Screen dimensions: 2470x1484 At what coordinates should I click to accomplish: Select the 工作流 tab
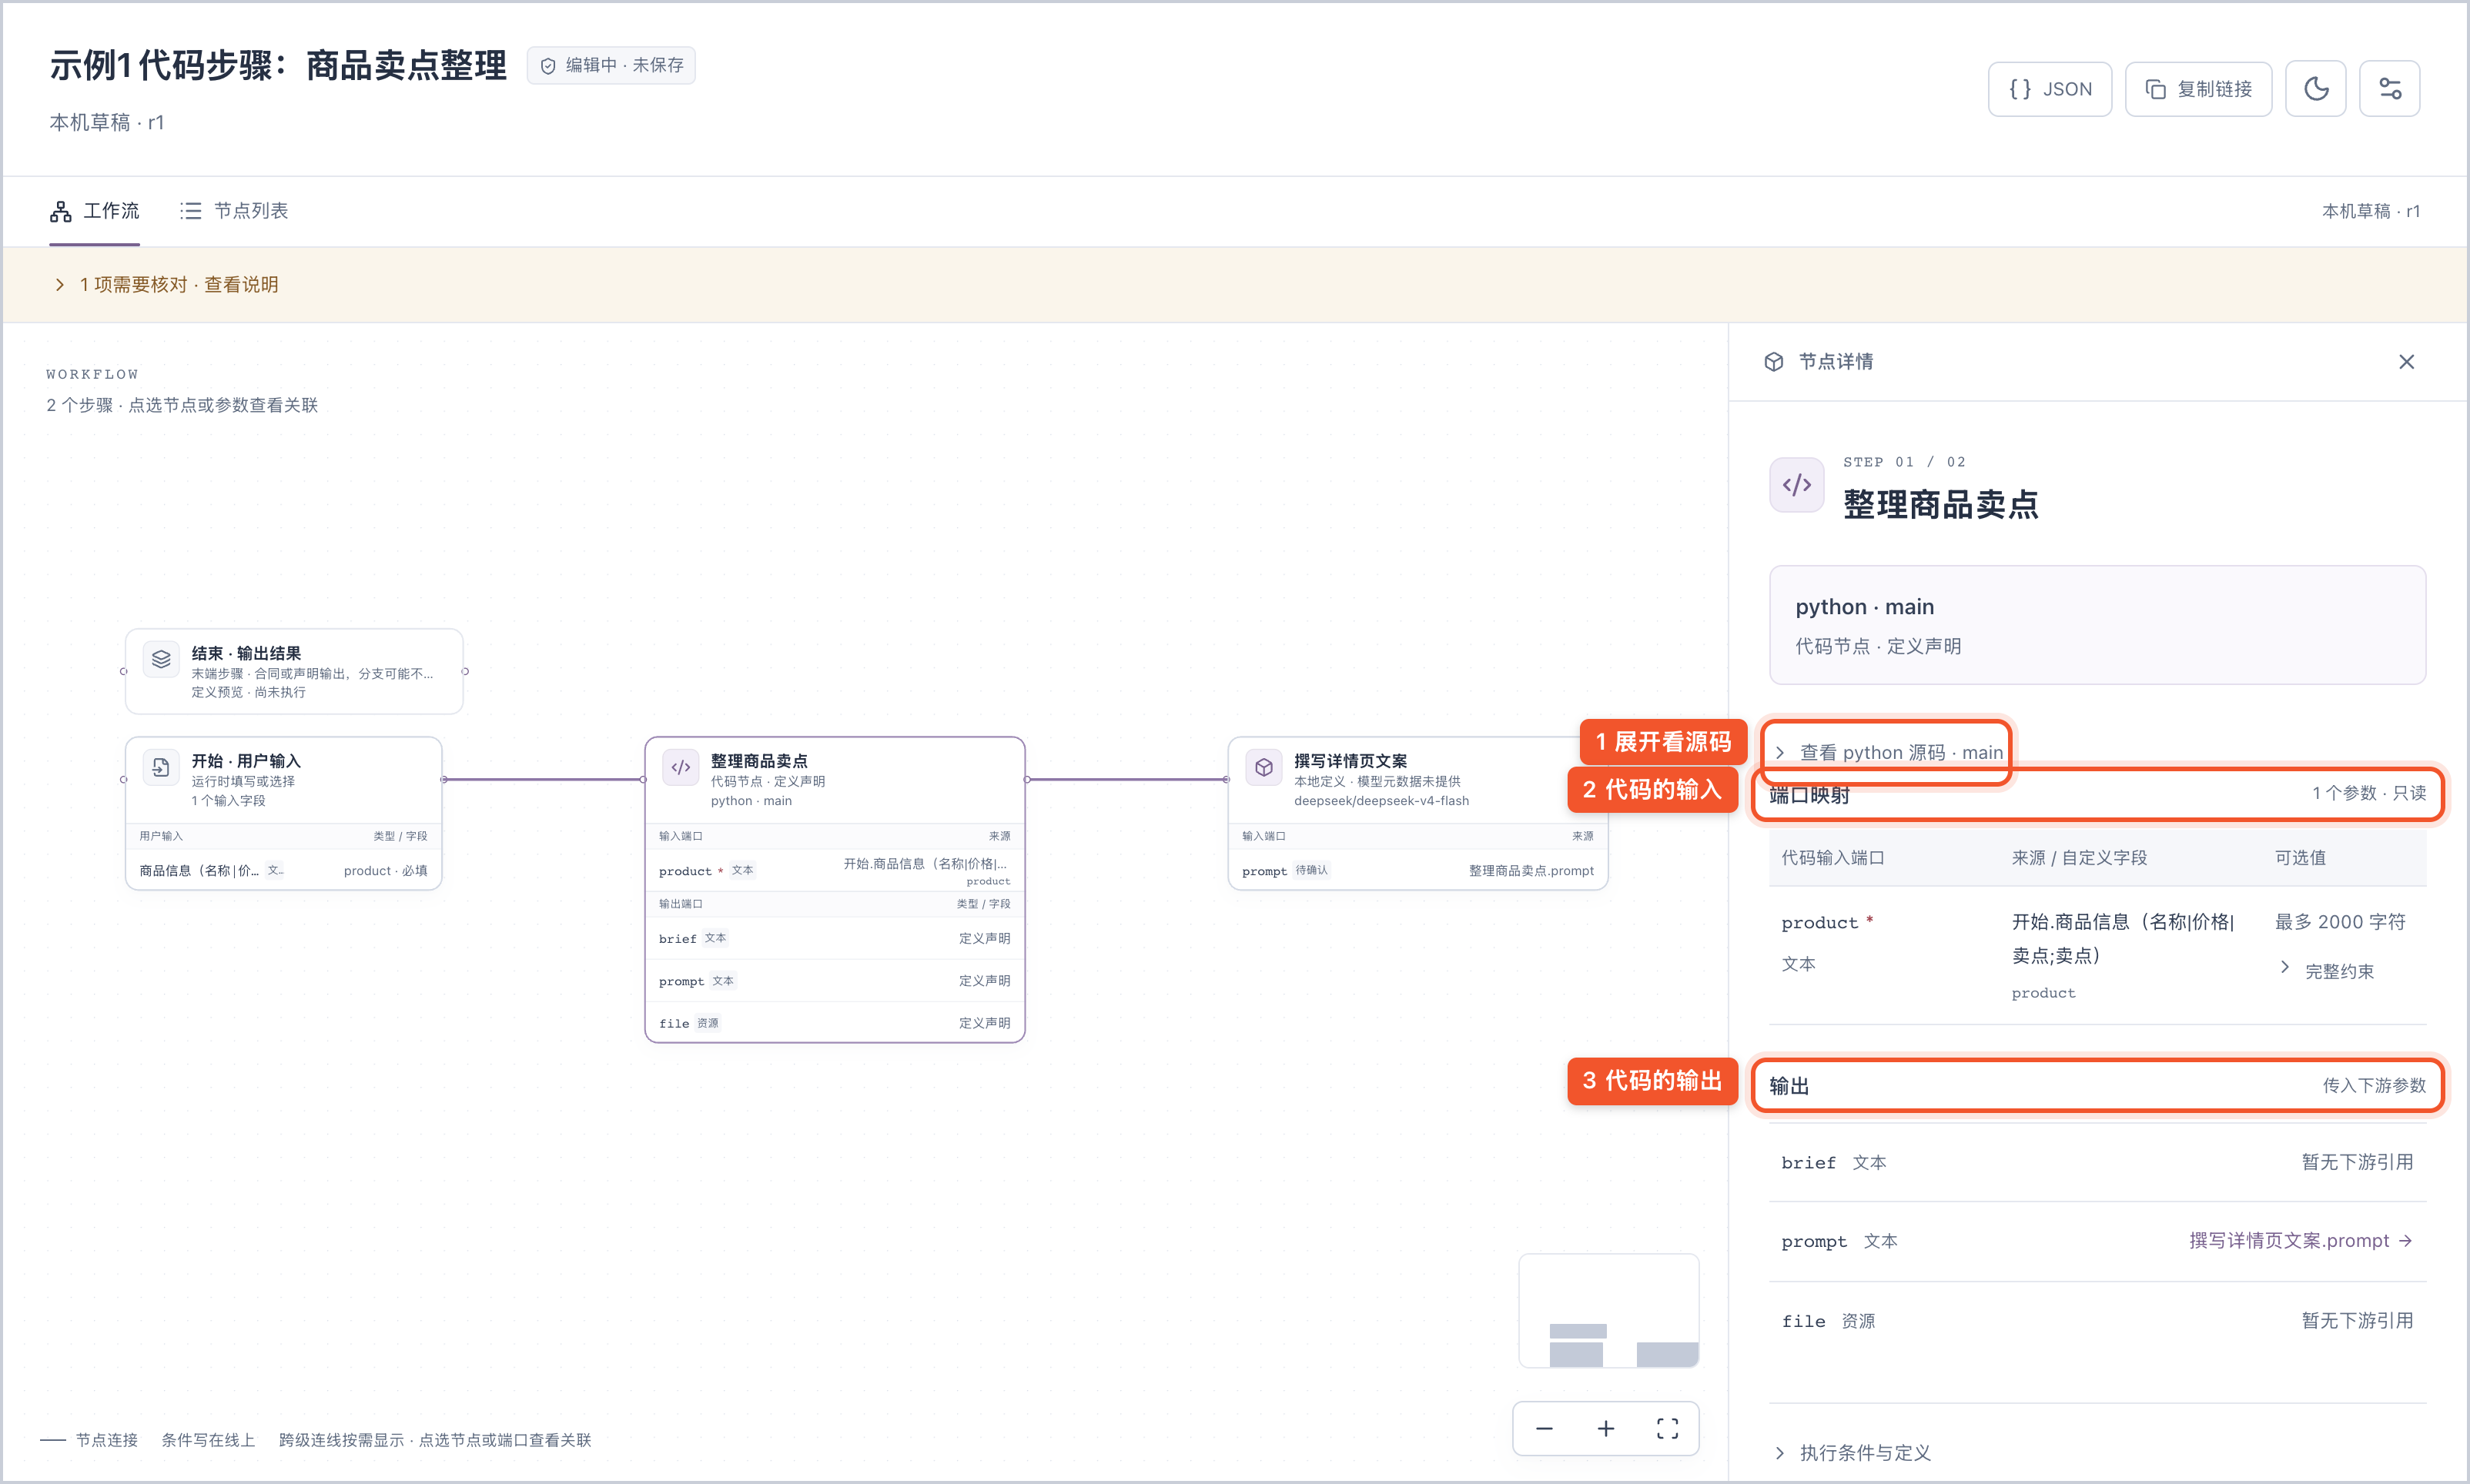pyautogui.click(x=95, y=210)
